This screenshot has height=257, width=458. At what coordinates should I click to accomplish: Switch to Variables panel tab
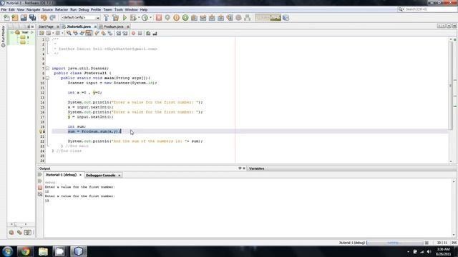(256, 168)
